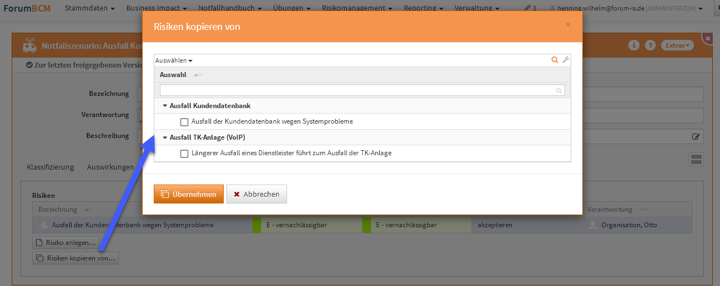
Task: Click the edit icon beside Beschreibung field
Action: [696, 136]
